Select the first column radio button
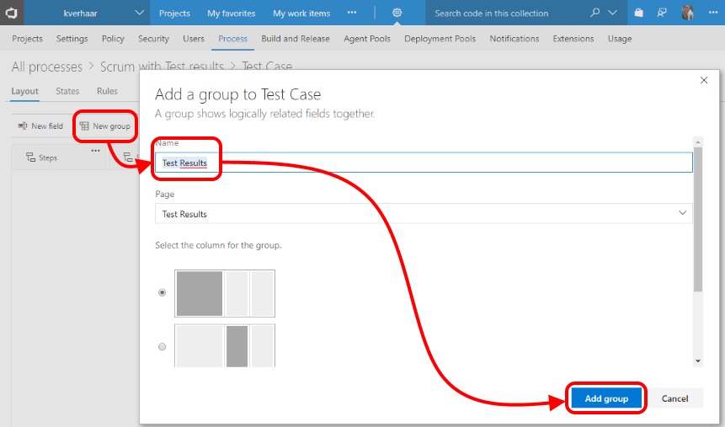Image resolution: width=725 pixels, height=427 pixels. point(163,292)
